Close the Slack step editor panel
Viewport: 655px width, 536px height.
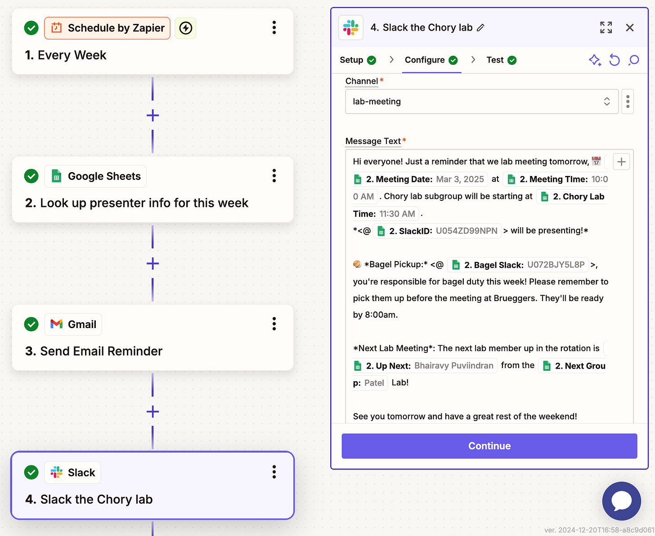pos(630,27)
